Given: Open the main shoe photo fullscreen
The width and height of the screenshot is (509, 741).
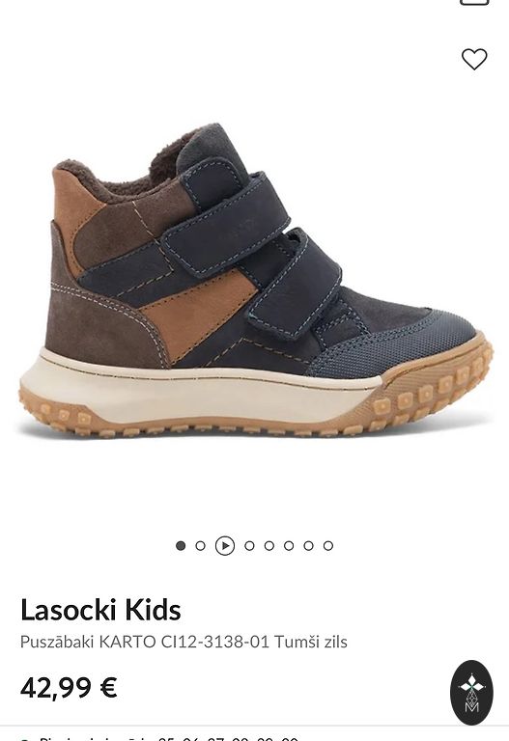Looking at the screenshot, I should (x=255, y=279).
